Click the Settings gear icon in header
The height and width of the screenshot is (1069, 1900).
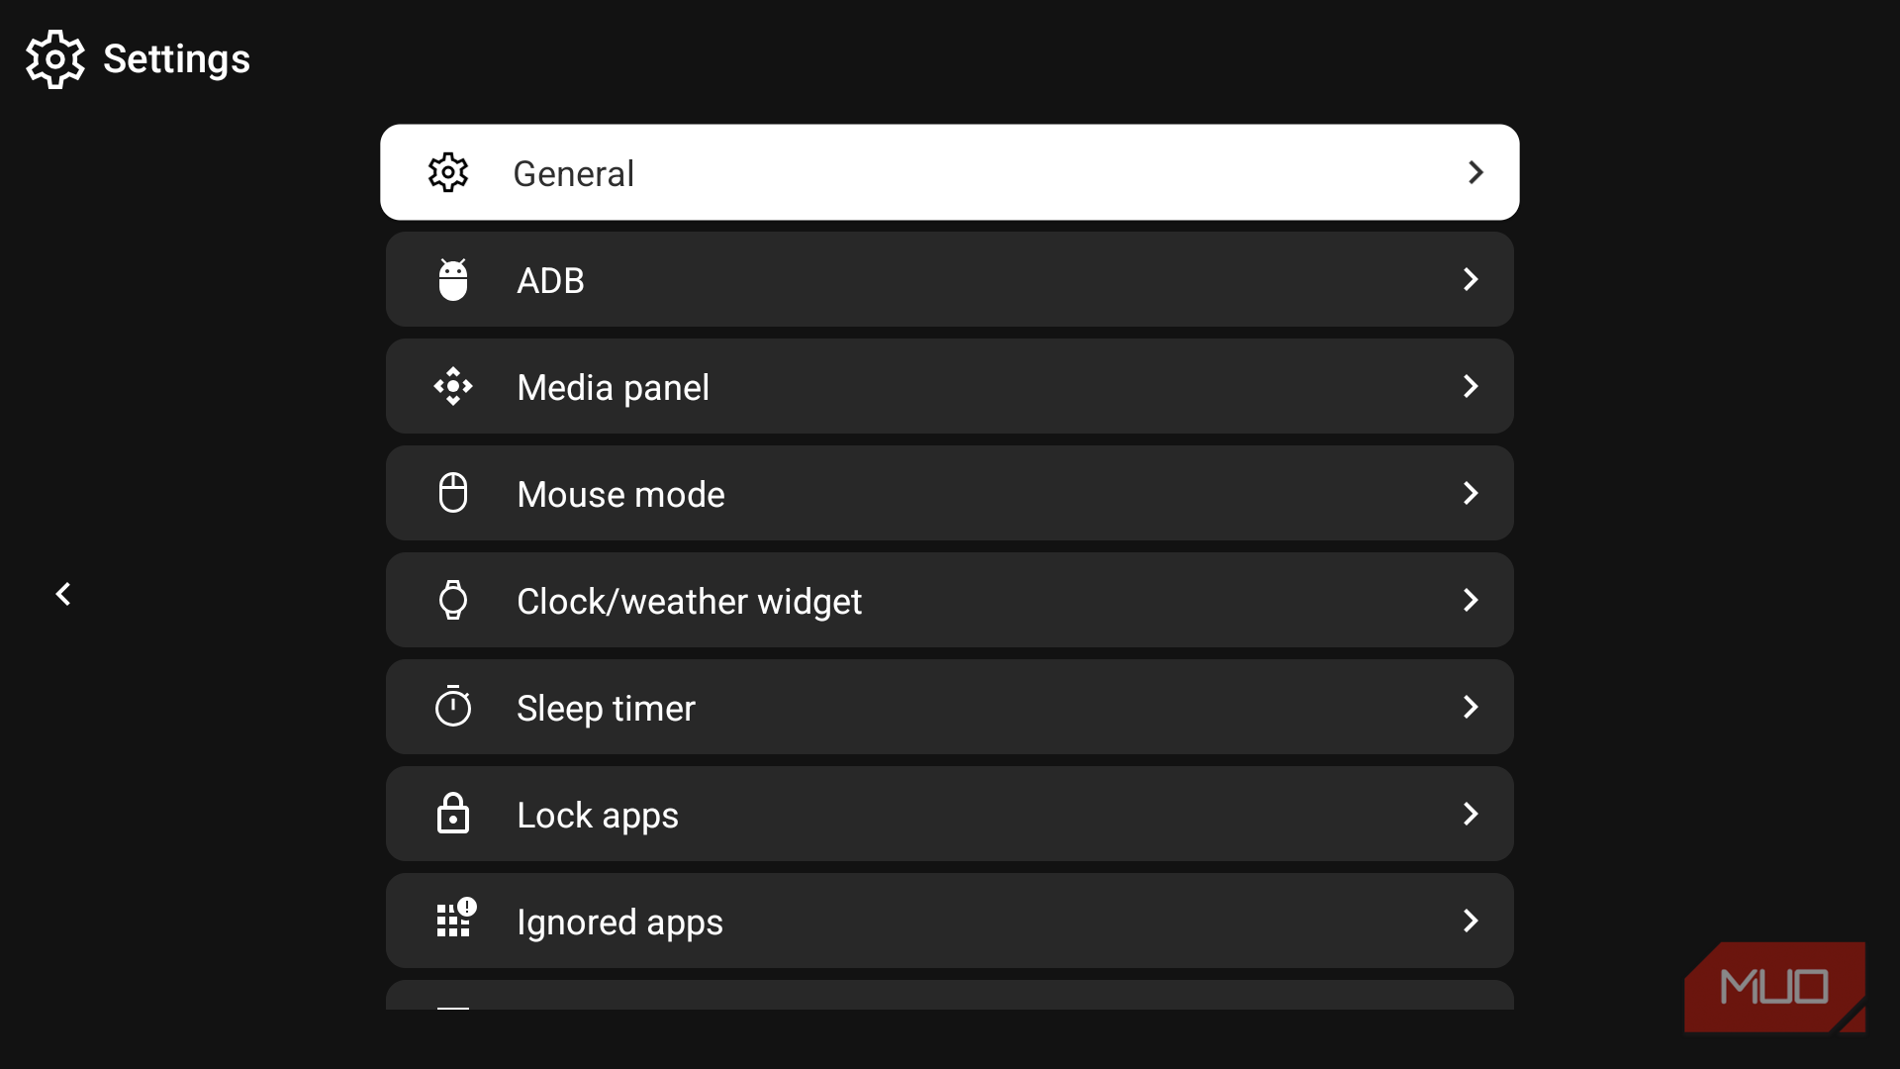55,59
